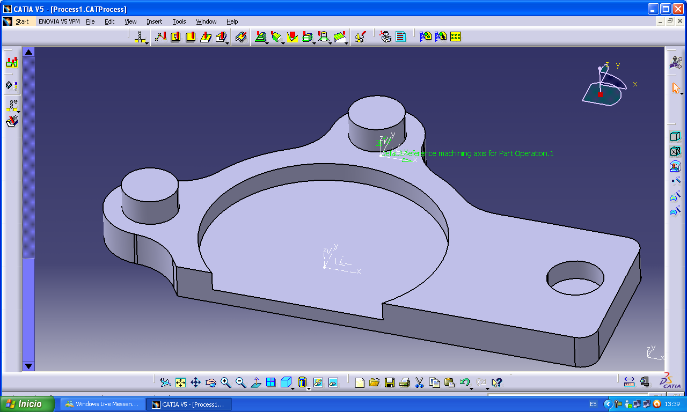This screenshot has width=687, height=412.
Task: Open the Start menu in CATIA
Action: (22, 21)
